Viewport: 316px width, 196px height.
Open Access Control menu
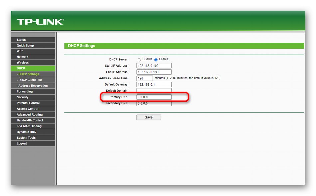[33, 109]
